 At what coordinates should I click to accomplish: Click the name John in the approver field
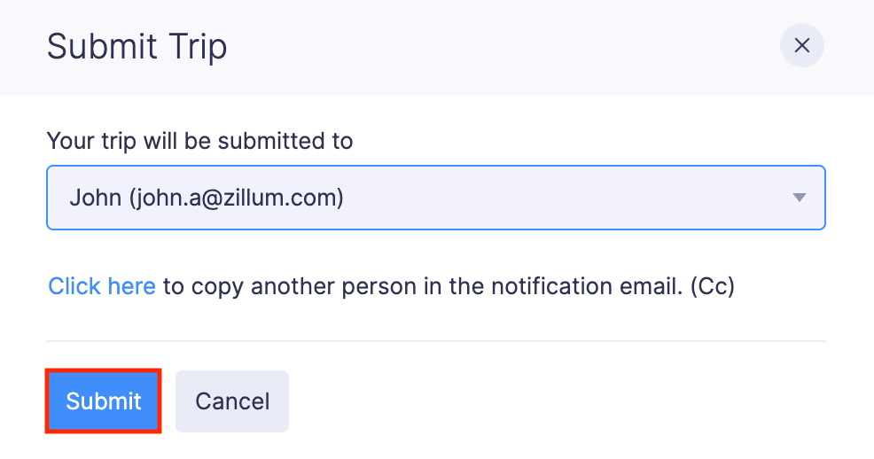pyautogui.click(x=95, y=198)
